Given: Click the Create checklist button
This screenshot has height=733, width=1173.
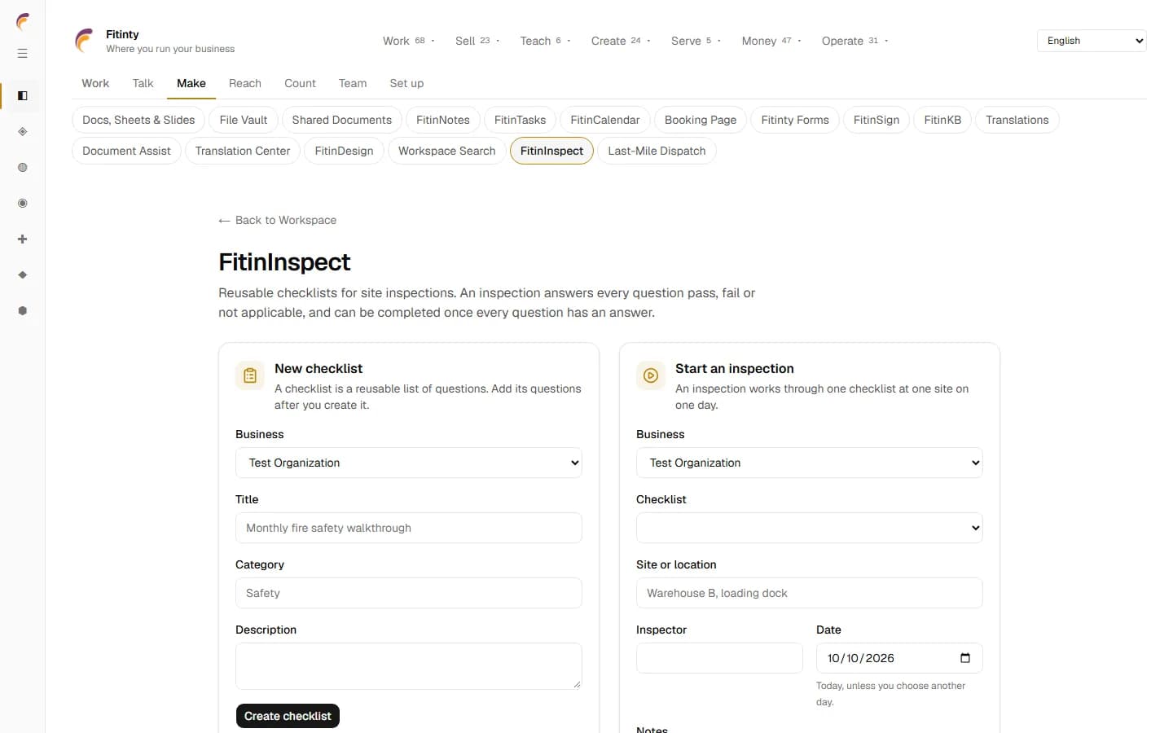Looking at the screenshot, I should tap(288, 716).
